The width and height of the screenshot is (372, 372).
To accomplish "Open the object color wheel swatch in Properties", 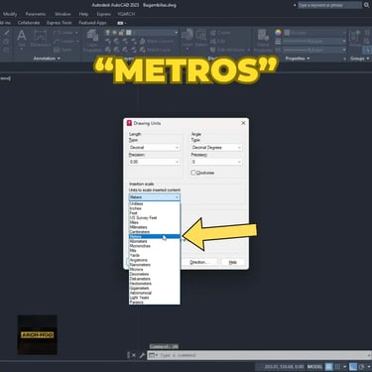I will pyautogui.click(x=279, y=33).
